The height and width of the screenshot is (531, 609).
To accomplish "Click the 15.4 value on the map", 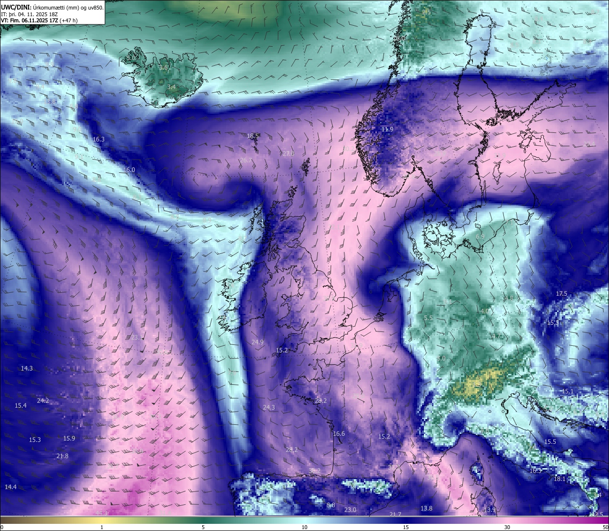I will coord(20,406).
